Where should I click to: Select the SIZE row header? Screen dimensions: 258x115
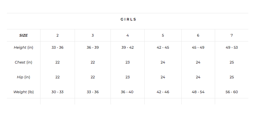click(x=24, y=35)
